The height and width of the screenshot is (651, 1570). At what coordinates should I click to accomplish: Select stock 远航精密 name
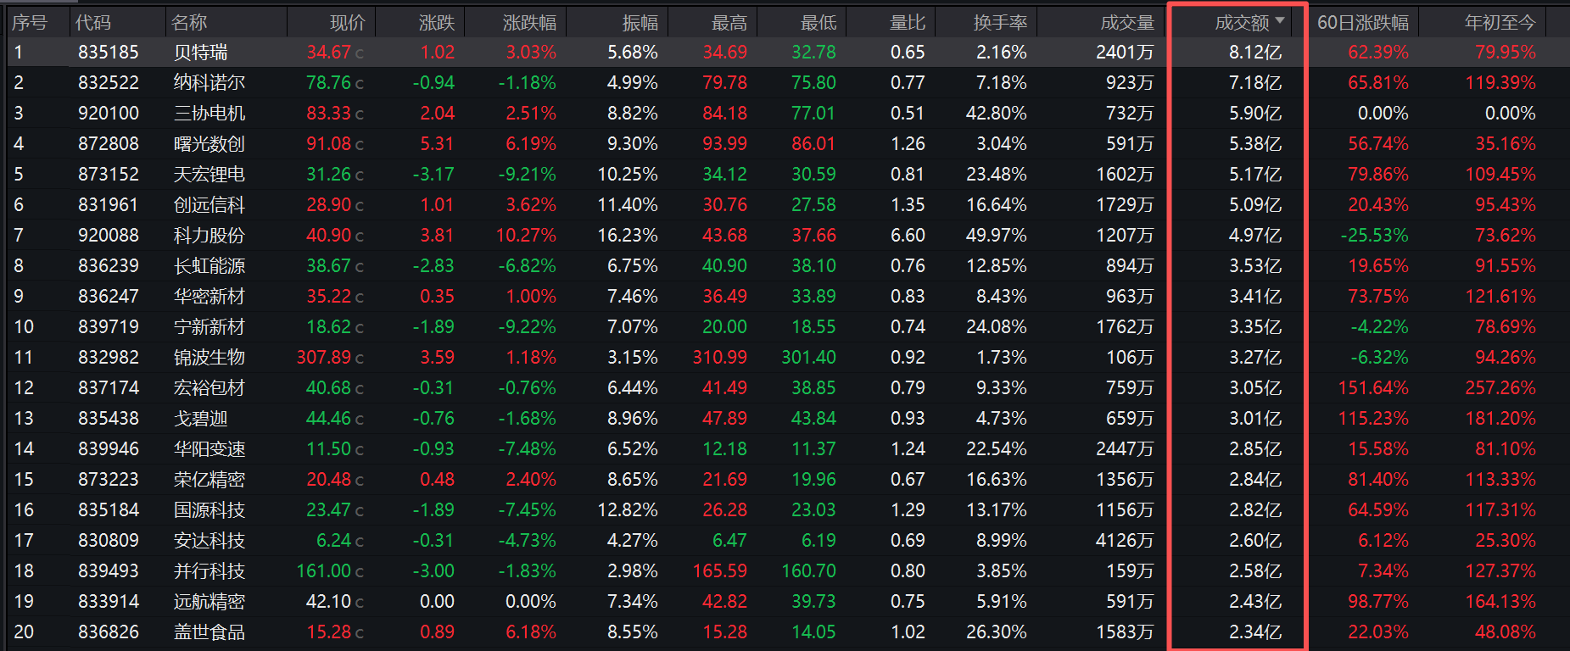pyautogui.click(x=210, y=602)
